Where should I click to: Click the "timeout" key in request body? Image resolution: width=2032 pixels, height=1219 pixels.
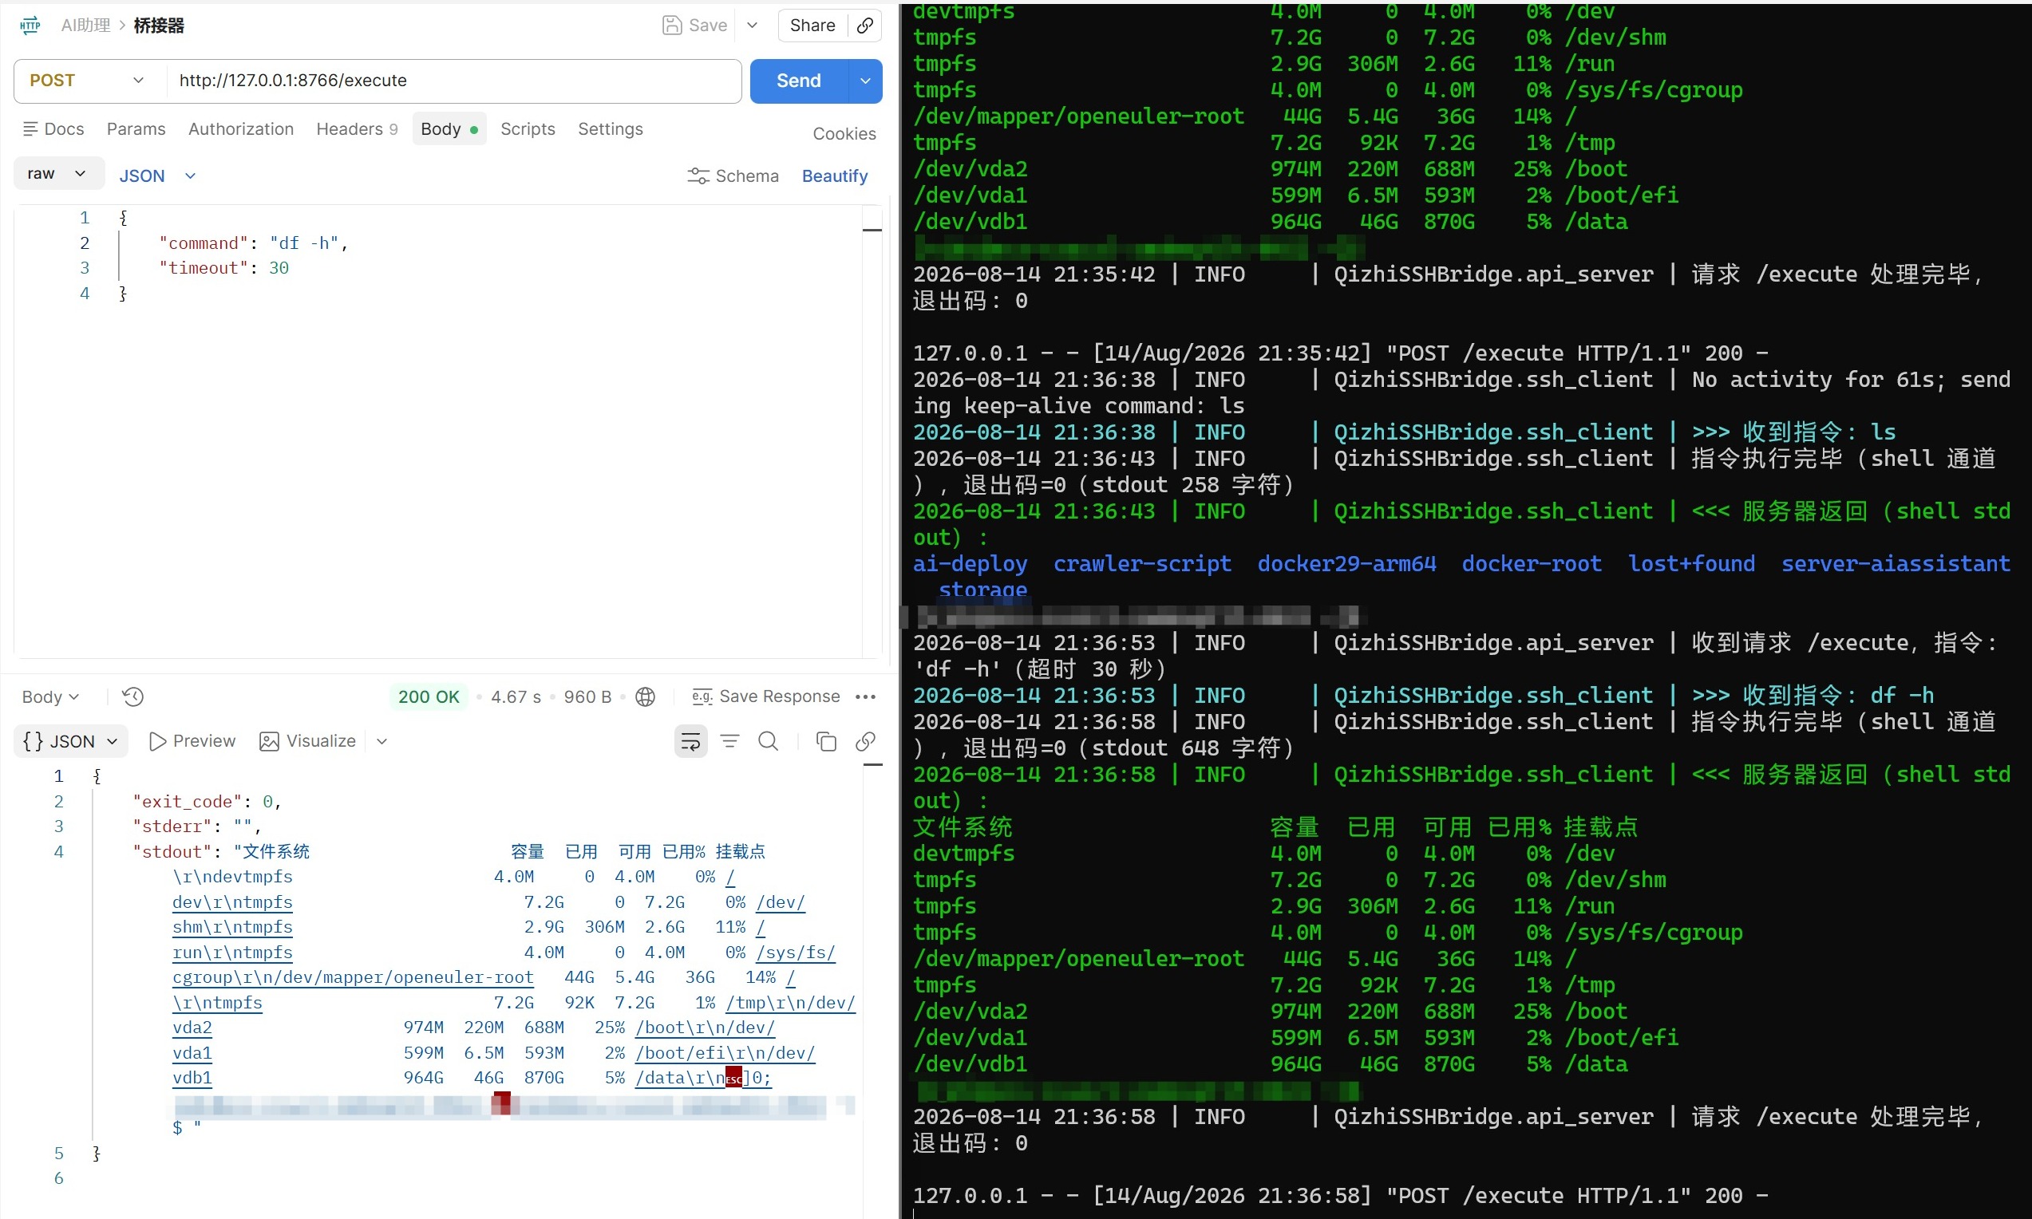(203, 268)
